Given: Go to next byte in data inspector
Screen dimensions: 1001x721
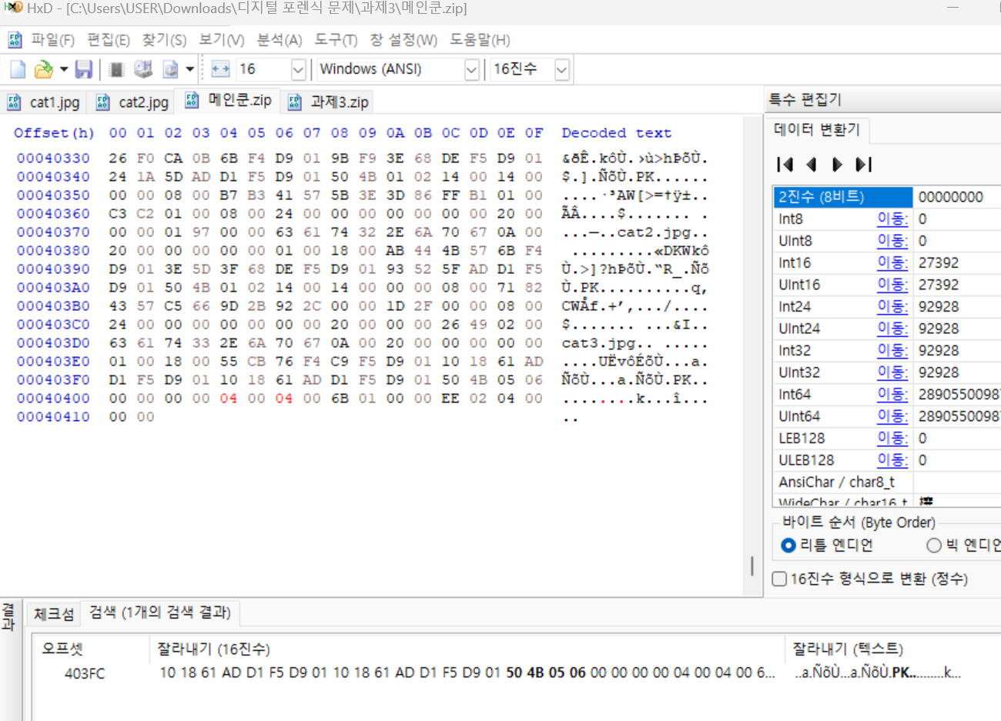Looking at the screenshot, I should (837, 164).
